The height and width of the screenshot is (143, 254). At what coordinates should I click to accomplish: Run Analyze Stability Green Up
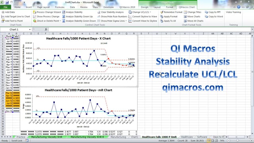coord(77,17)
